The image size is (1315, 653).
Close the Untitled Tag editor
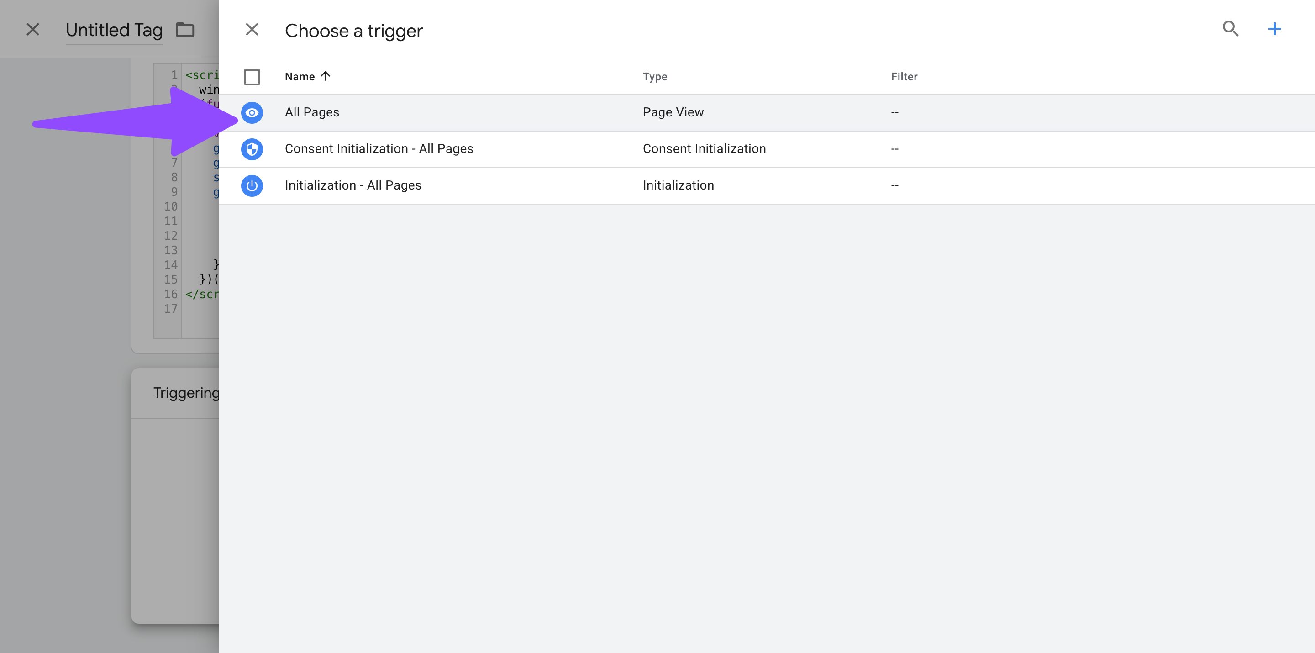tap(33, 30)
